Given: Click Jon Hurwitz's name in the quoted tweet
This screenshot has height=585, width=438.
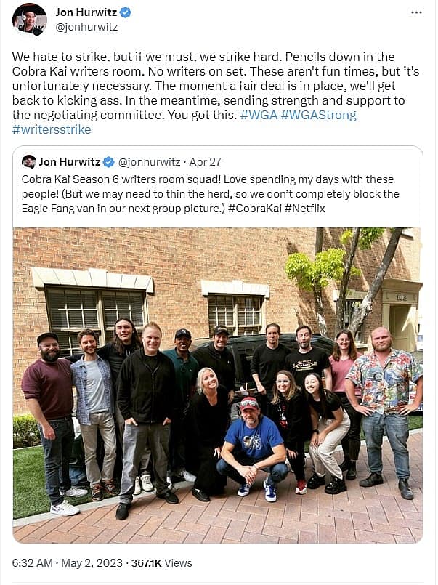Looking at the screenshot, I should tap(70, 162).
